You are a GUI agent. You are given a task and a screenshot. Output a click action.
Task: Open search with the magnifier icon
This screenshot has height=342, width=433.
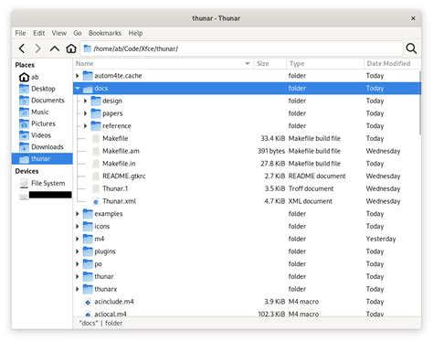411,48
